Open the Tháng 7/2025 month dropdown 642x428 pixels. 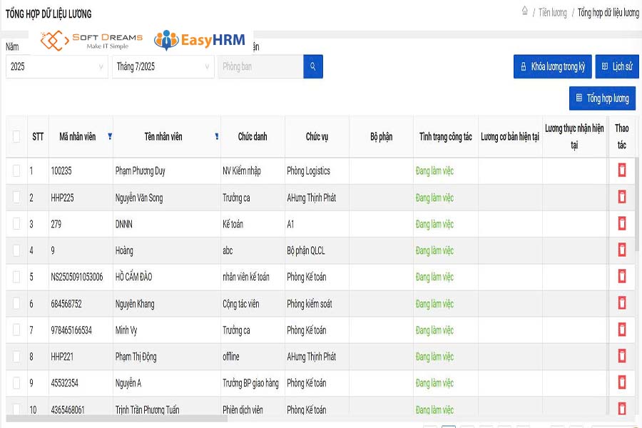[163, 66]
